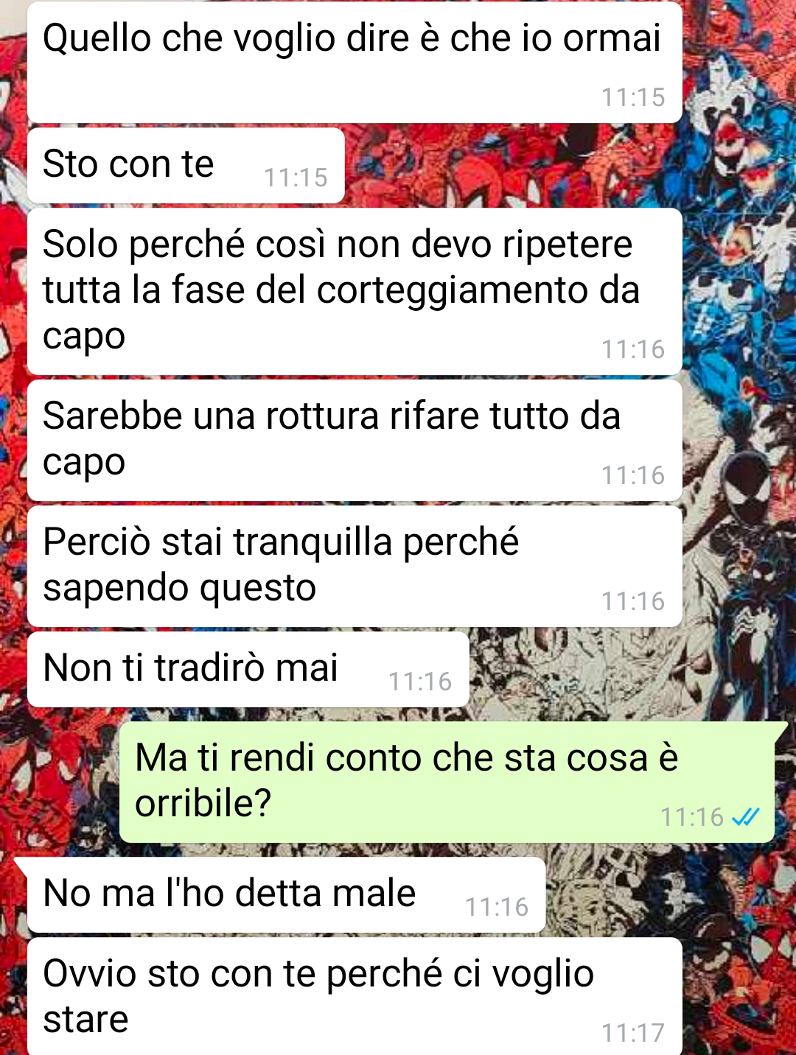Click the 11:17 timestamp on last message

[633, 1033]
